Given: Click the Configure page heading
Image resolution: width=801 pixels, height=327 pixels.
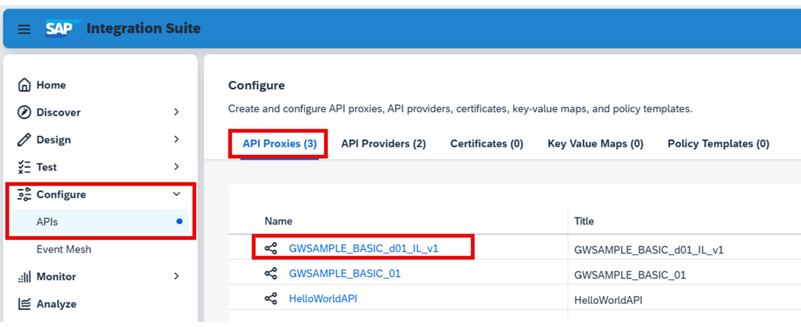Looking at the screenshot, I should point(256,85).
